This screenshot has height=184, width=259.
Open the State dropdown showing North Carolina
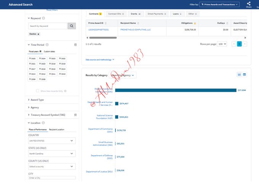pyautogui.click(x=52, y=154)
